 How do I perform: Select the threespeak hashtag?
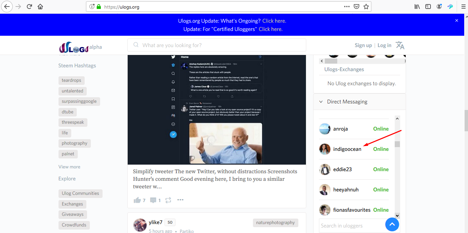[x=73, y=122]
